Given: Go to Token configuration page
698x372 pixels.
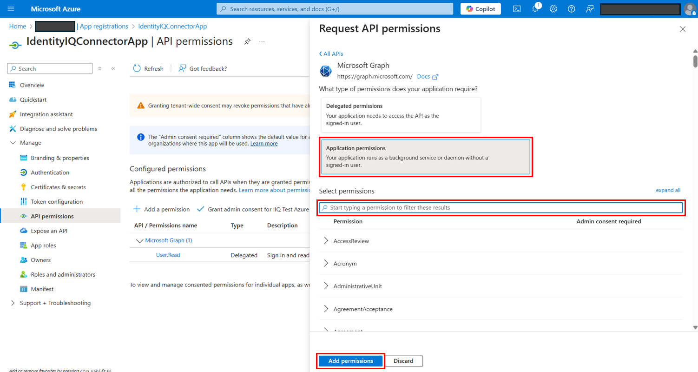Looking at the screenshot, I should pos(57,202).
